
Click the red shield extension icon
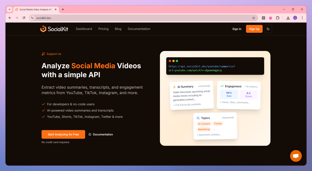(x=270, y=18)
